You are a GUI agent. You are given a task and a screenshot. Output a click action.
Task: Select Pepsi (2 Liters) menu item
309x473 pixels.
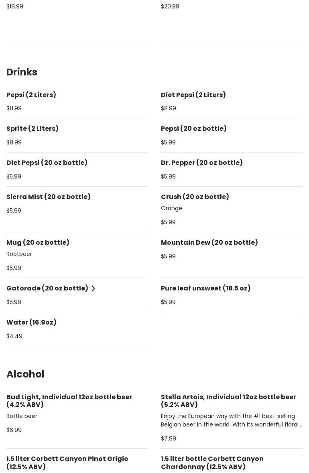(31, 95)
